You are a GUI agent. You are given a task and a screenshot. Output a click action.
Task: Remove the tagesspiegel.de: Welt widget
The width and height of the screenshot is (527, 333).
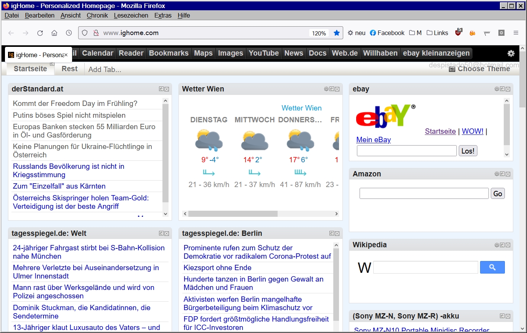click(x=167, y=234)
